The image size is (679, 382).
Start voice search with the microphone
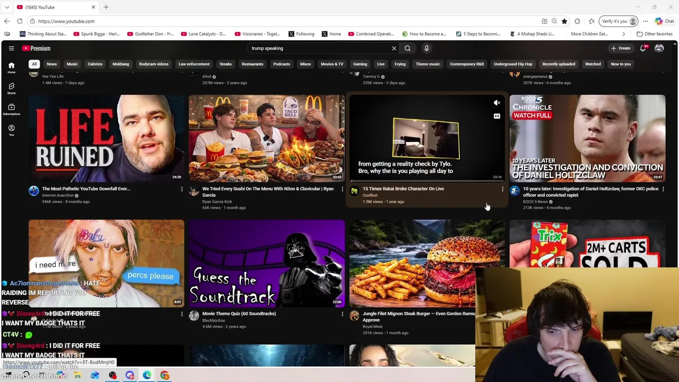coord(426,48)
